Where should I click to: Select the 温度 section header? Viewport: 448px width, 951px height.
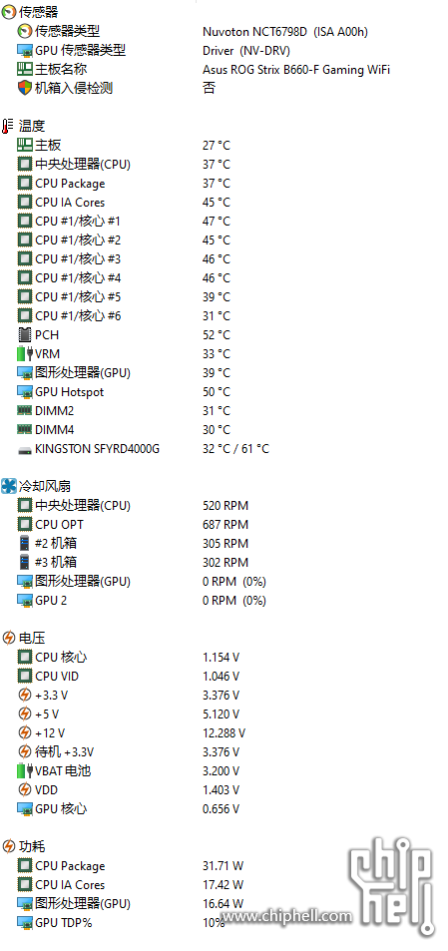pos(32,126)
